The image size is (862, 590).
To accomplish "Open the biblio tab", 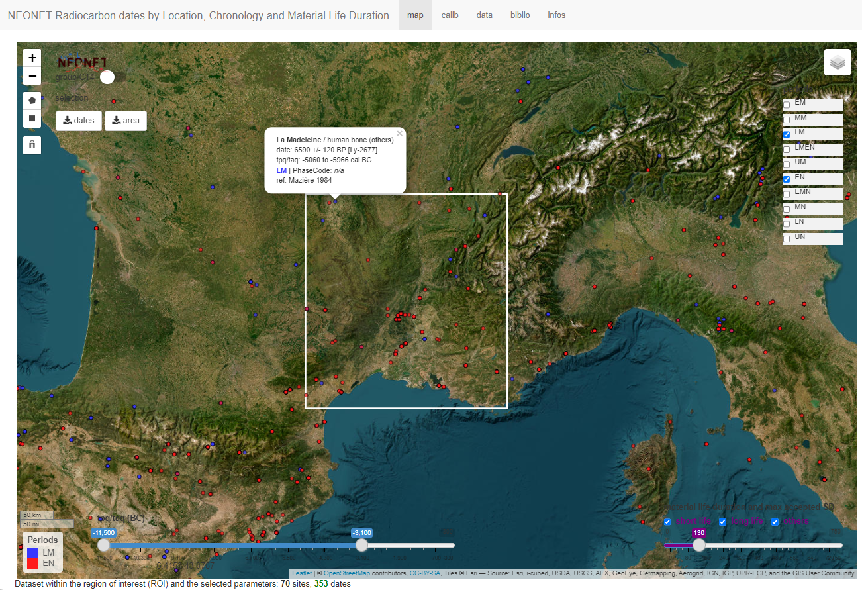I will (520, 15).
